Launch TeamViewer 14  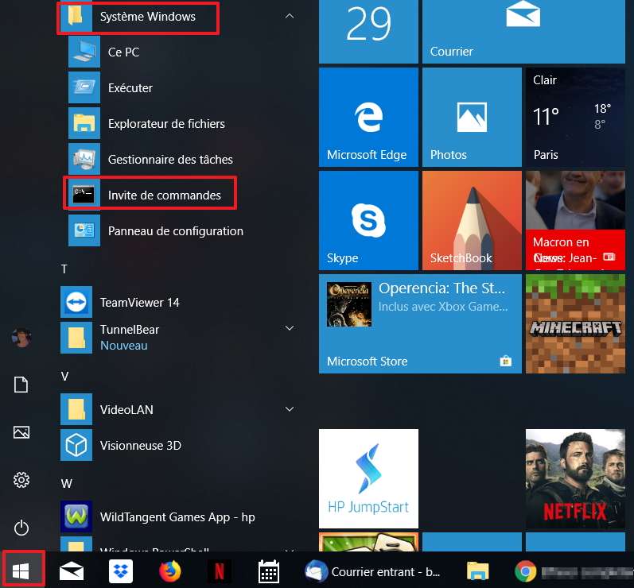tap(139, 303)
